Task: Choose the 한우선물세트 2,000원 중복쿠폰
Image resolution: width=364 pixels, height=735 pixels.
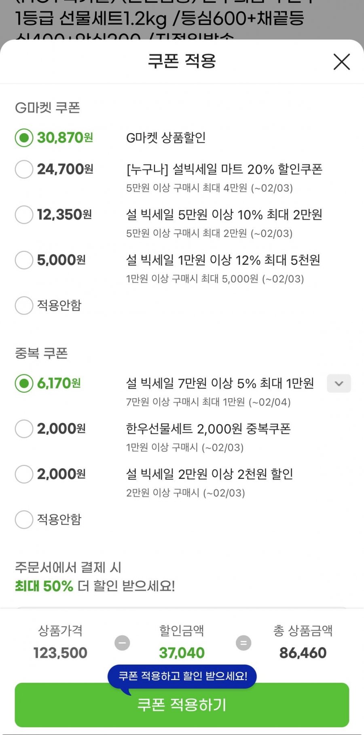Action: tap(24, 429)
